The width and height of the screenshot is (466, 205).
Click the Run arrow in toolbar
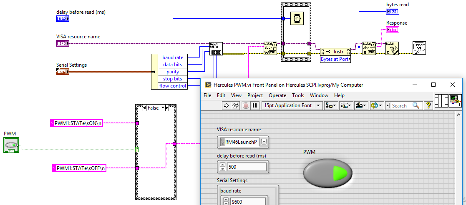(x=227, y=106)
